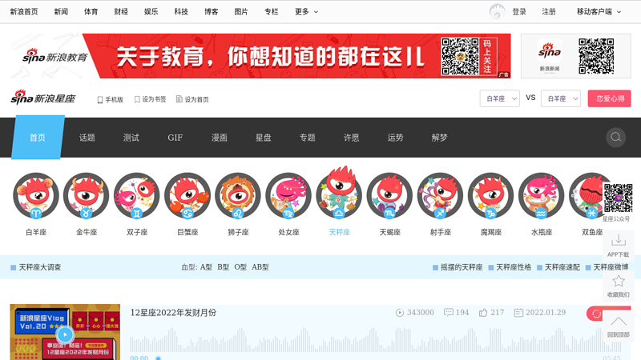Viewport: 641px width, 360px height.
Task: Click the Sina 新浪星座 logo
Action: 43,98
